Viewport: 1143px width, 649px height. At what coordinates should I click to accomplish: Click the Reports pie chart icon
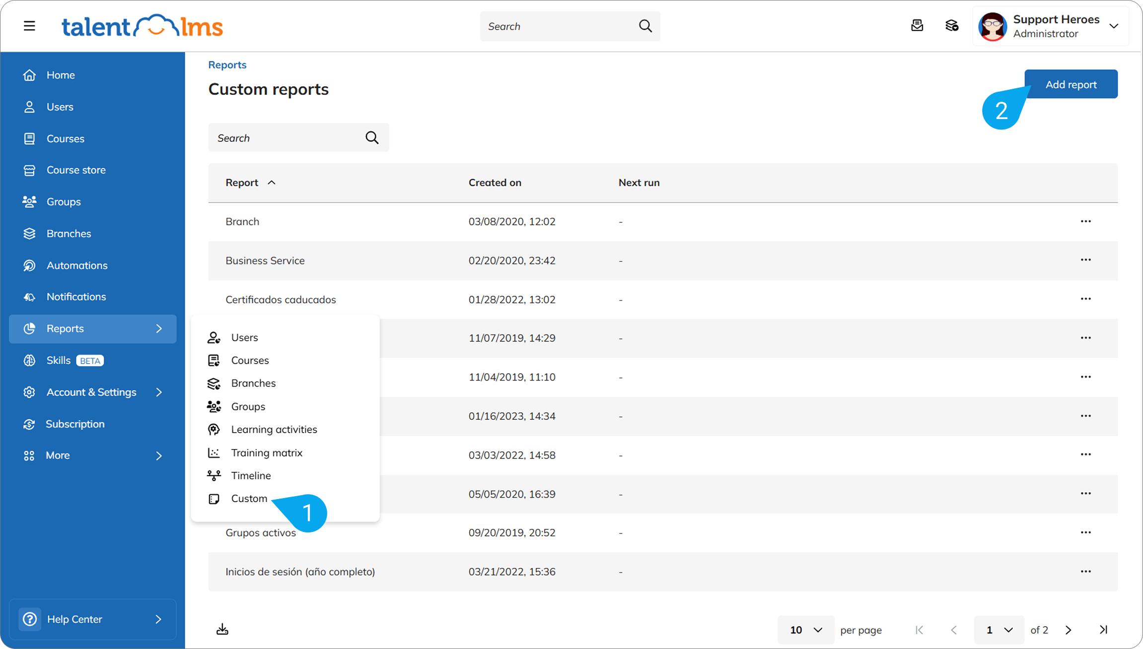point(29,328)
